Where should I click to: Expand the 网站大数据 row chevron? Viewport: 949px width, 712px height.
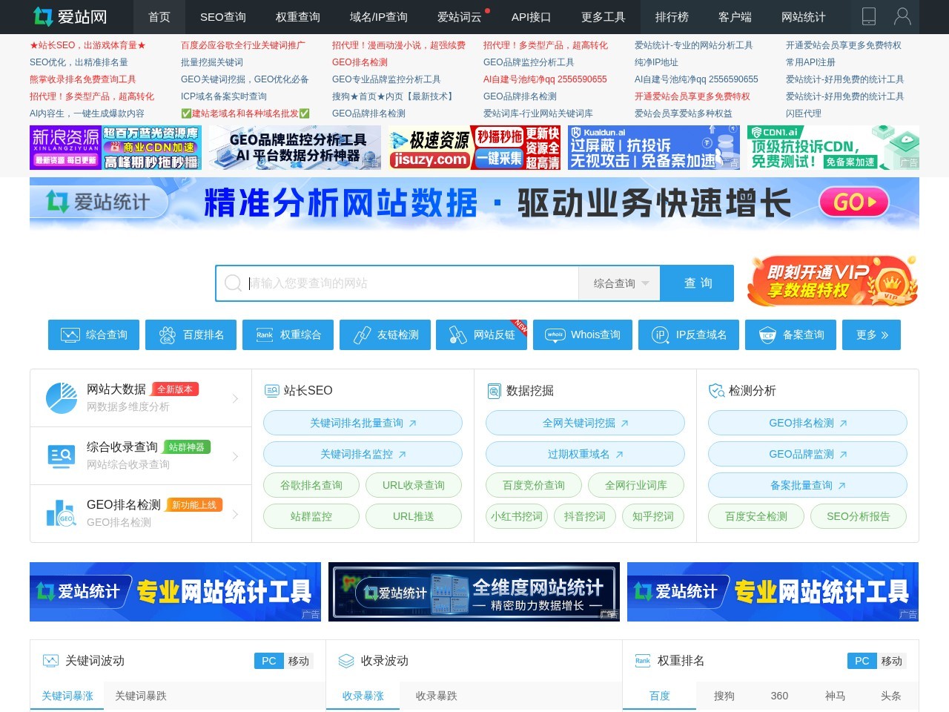pos(236,398)
